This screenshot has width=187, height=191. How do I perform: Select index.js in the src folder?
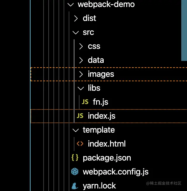pyautogui.click(x=109, y=116)
